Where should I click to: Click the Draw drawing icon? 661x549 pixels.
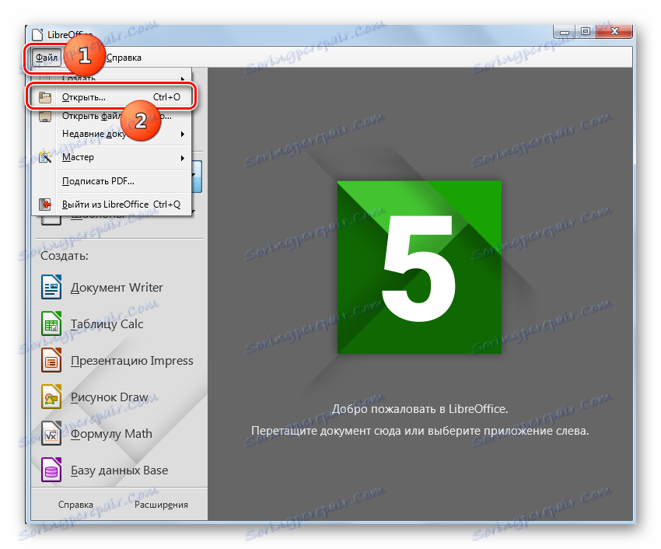(51, 397)
